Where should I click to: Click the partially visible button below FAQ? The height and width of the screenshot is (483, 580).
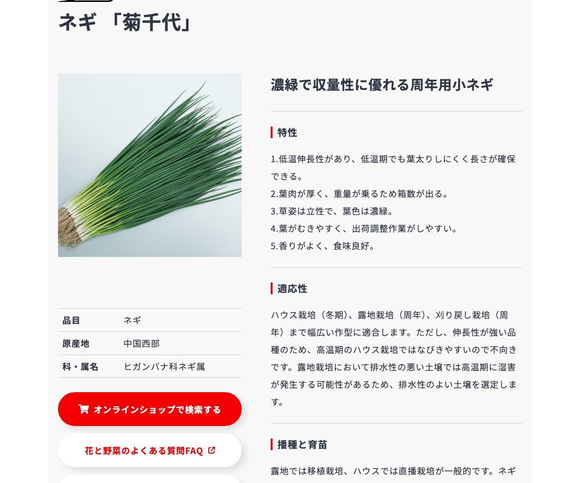pyautogui.click(x=150, y=479)
